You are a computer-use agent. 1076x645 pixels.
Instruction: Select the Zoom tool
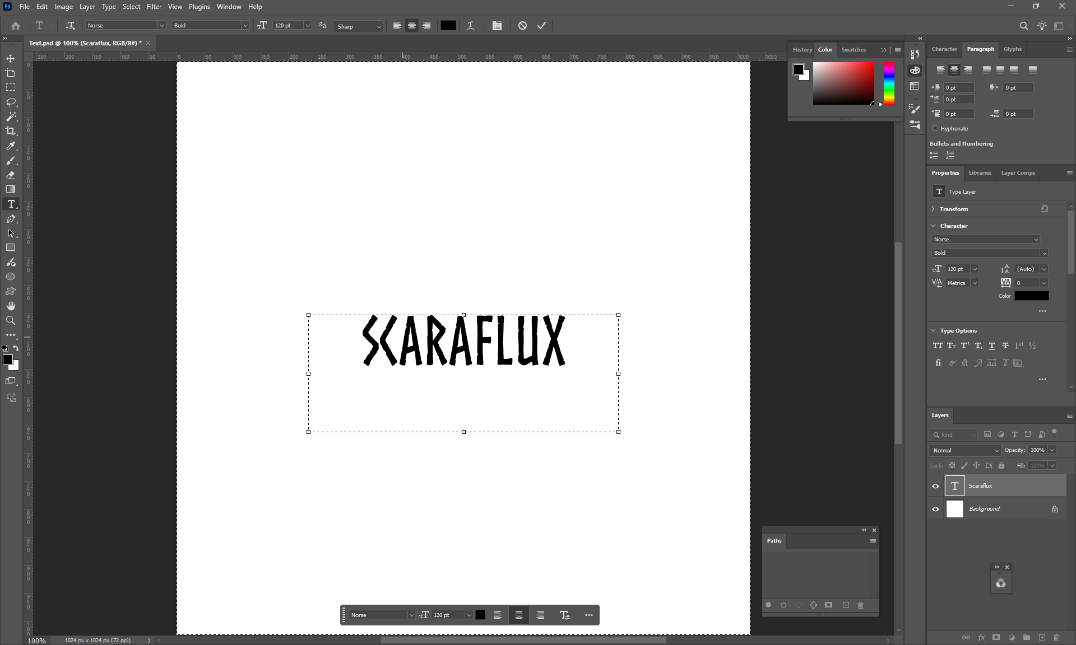11,320
